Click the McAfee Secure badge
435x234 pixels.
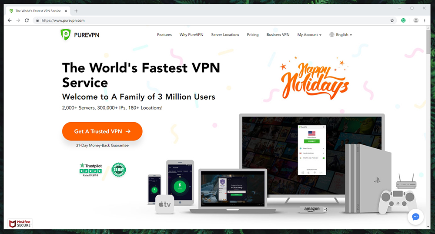20,224
